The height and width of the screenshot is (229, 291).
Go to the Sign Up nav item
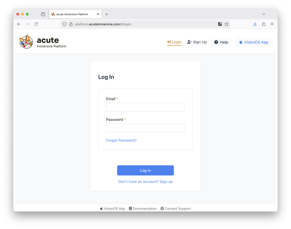click(x=197, y=42)
